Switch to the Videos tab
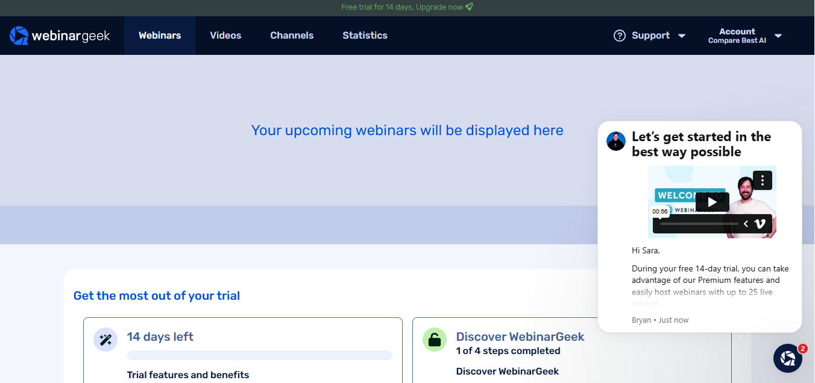The image size is (815, 383). coord(225,36)
